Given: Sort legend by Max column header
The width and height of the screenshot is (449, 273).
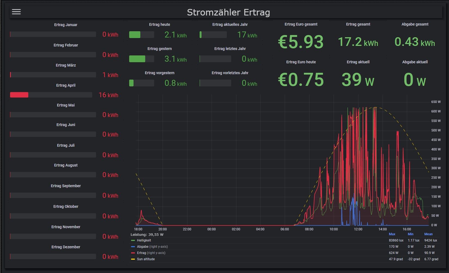Looking at the screenshot, I should tap(392, 234).
